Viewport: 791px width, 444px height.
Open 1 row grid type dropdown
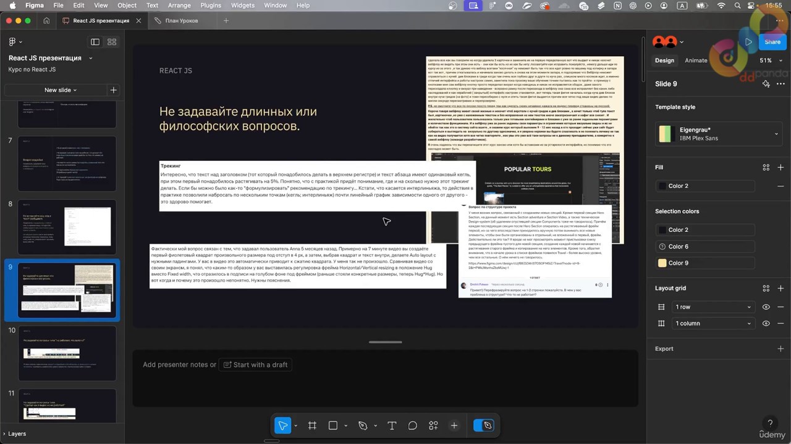(x=713, y=307)
